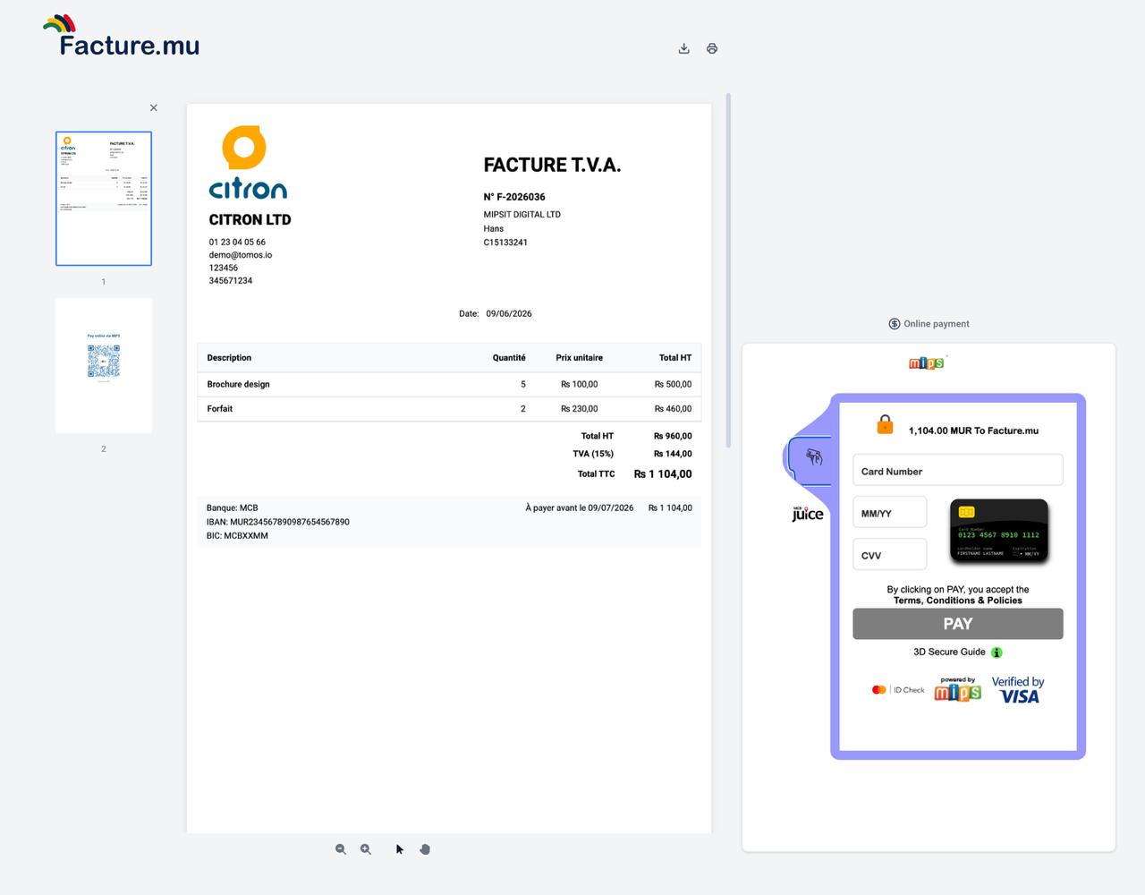Choose the MCB Juice payment option
This screenshot has width=1145, height=895.
(x=807, y=513)
